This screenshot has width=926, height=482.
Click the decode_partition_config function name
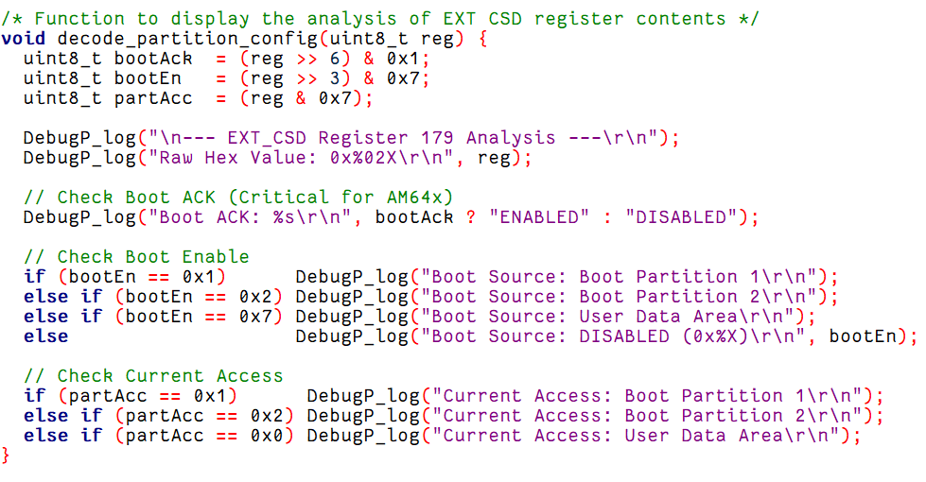187,40
